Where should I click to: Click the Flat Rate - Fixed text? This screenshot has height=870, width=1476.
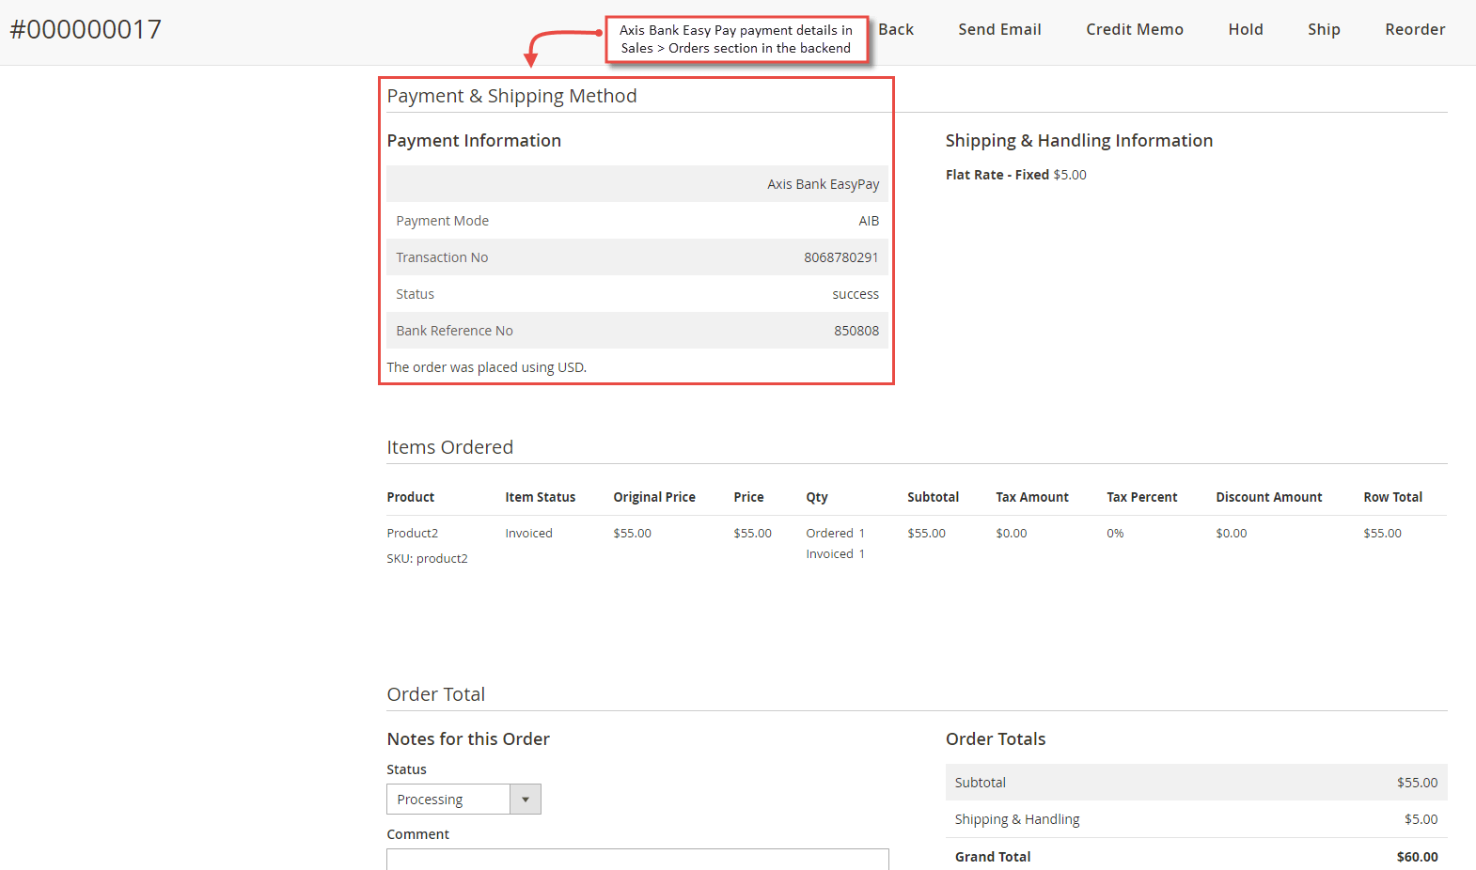pyautogui.click(x=997, y=175)
